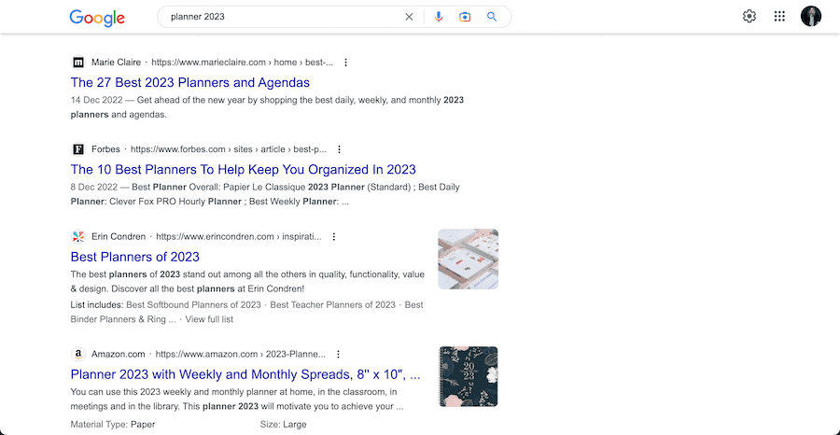Open the Google account profile avatar

(811, 17)
